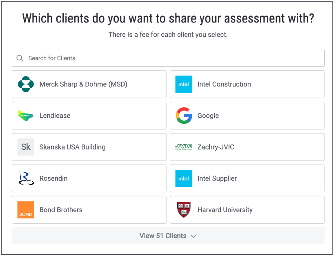Screen dimensions: 334x256
Task: Click the green JVIC logo
Action: point(184,147)
